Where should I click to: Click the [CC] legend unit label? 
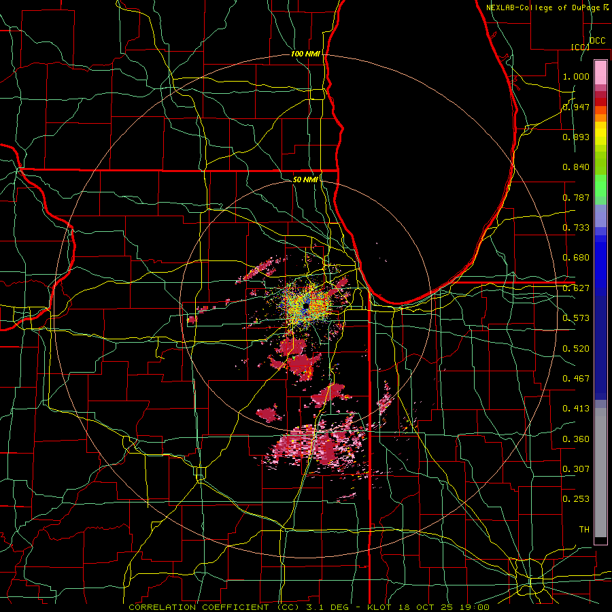pyautogui.click(x=580, y=47)
